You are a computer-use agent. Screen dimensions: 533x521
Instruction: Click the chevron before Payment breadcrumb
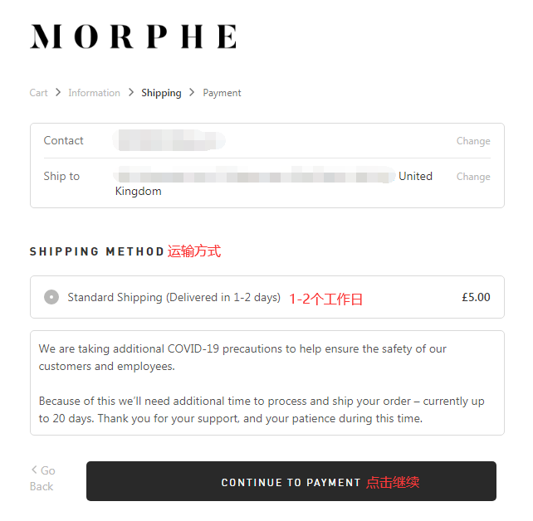[x=193, y=92]
